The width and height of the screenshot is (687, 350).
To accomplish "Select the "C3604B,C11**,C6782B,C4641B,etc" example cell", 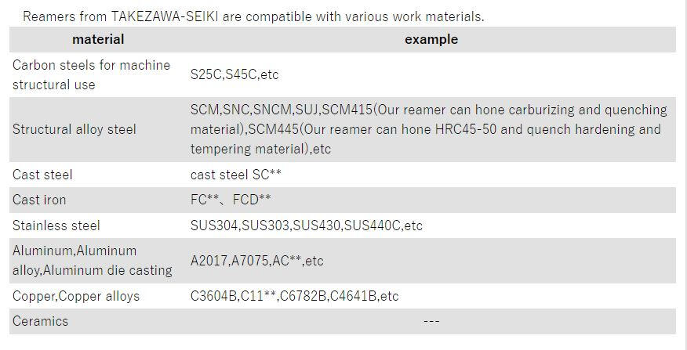I will tap(294, 296).
